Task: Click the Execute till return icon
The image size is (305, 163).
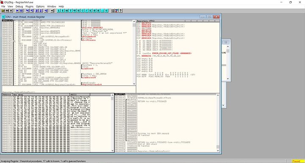Action: (x=46, y=11)
